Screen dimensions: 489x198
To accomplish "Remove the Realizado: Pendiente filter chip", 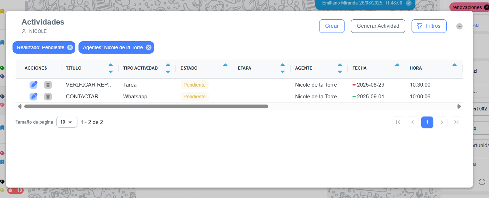I will (x=70, y=47).
